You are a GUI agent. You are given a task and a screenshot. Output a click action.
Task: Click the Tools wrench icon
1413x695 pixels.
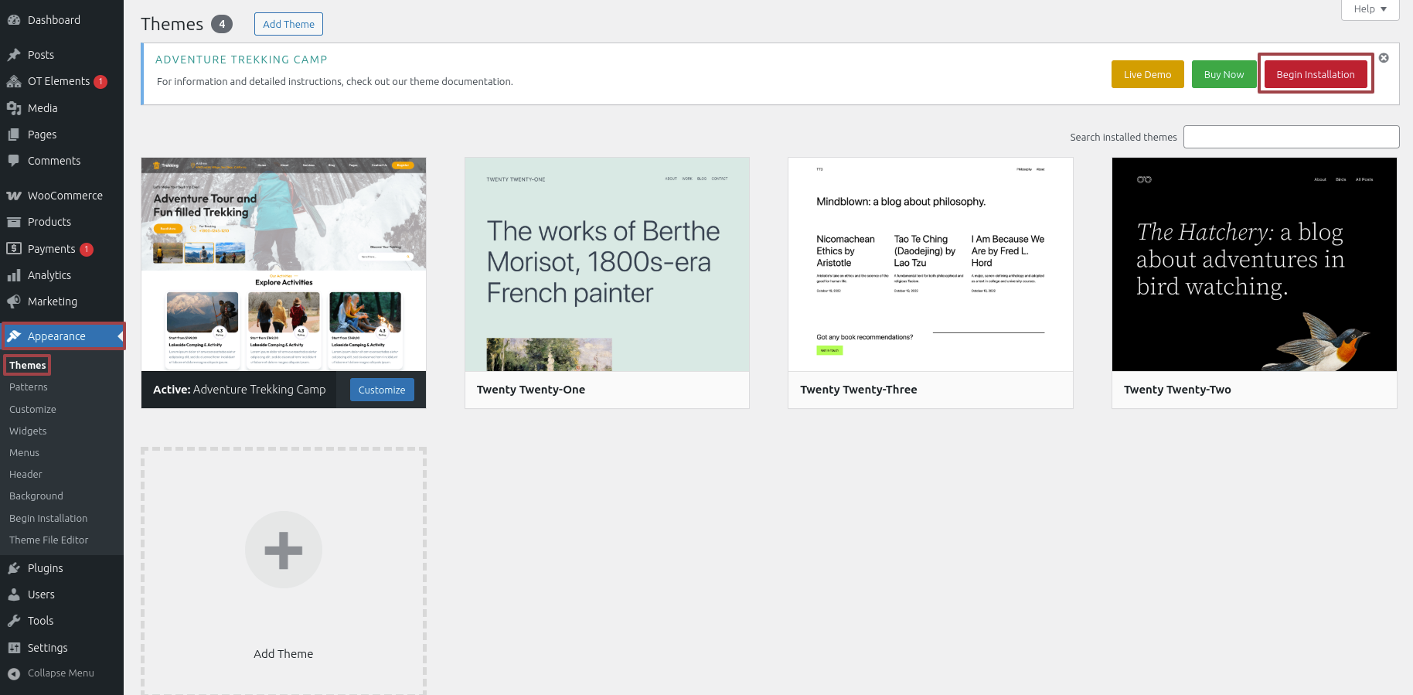(x=14, y=621)
